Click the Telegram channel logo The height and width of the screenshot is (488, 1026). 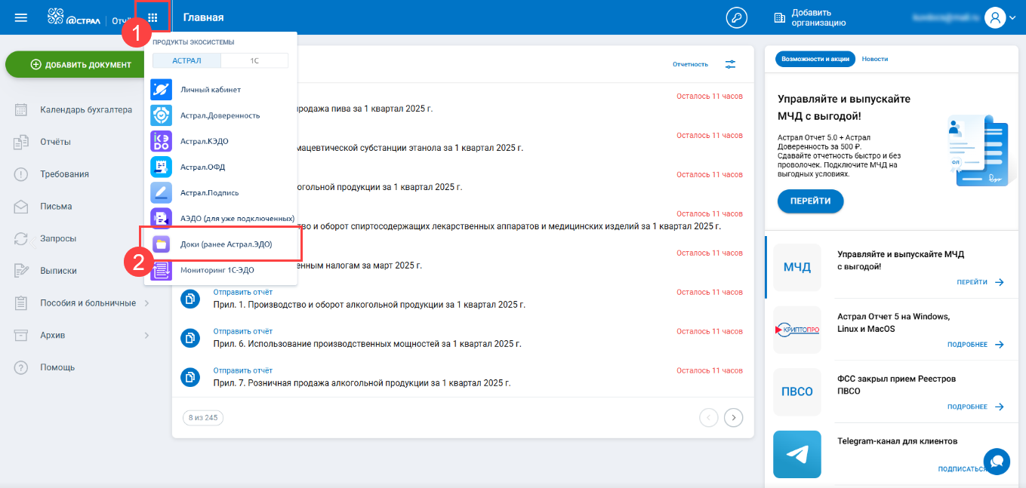point(796,455)
